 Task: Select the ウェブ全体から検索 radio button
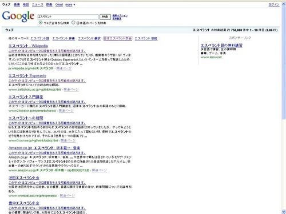tap(41, 23)
